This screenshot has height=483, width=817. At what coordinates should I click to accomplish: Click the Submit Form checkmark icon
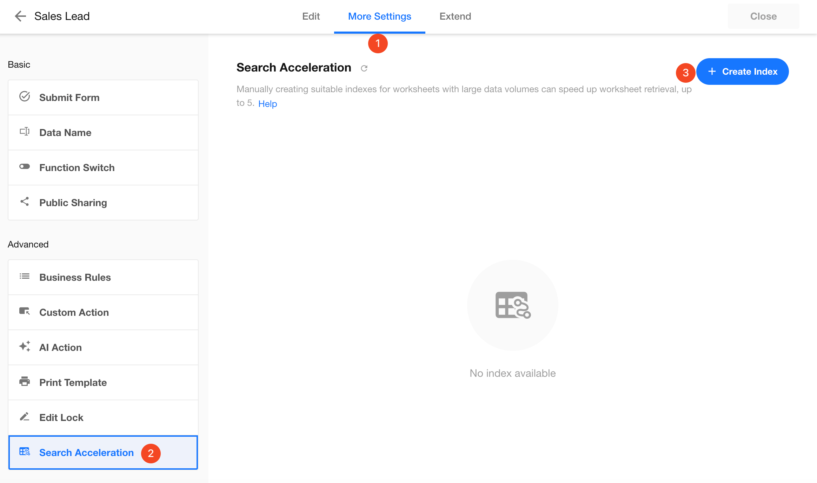[25, 96]
